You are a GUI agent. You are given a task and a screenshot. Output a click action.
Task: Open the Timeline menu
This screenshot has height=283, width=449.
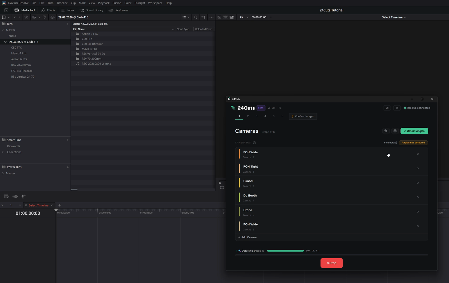(x=62, y=3)
